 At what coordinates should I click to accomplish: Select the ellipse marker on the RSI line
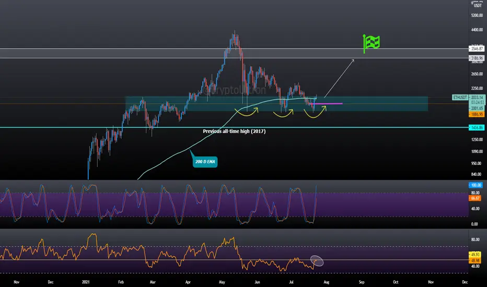pyautogui.click(x=317, y=261)
